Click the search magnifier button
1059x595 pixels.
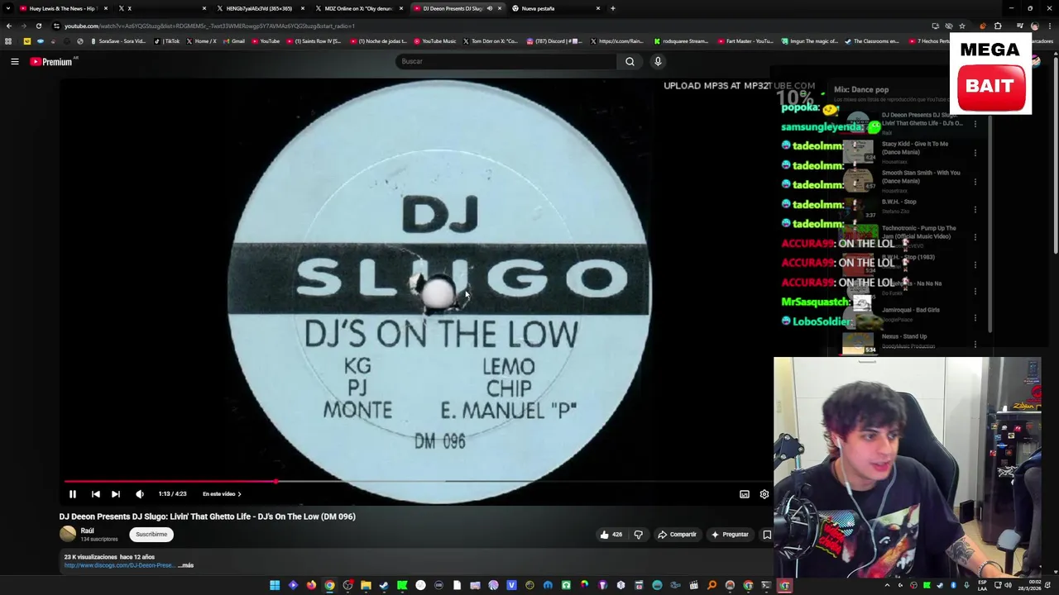tap(630, 61)
